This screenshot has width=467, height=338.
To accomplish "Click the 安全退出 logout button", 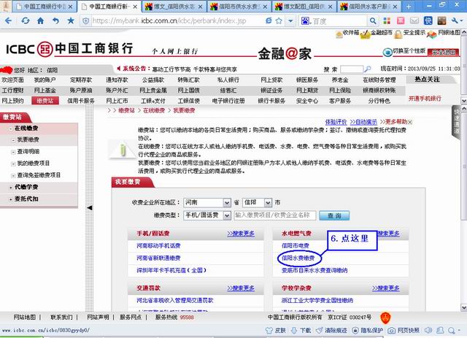I will tap(444, 53).
